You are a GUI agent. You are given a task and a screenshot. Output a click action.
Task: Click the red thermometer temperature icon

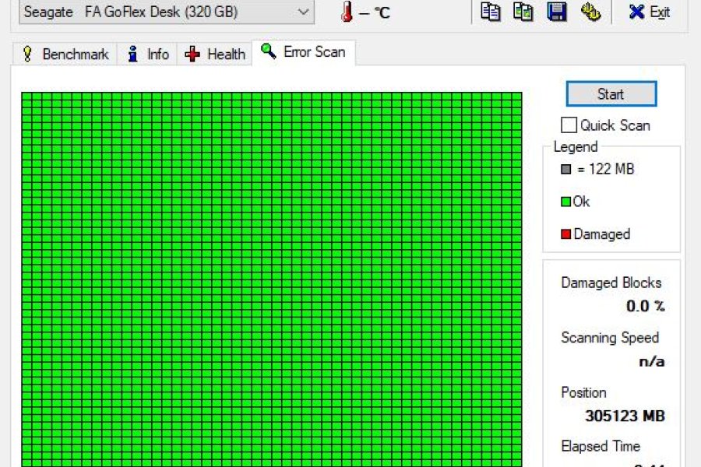coord(347,12)
